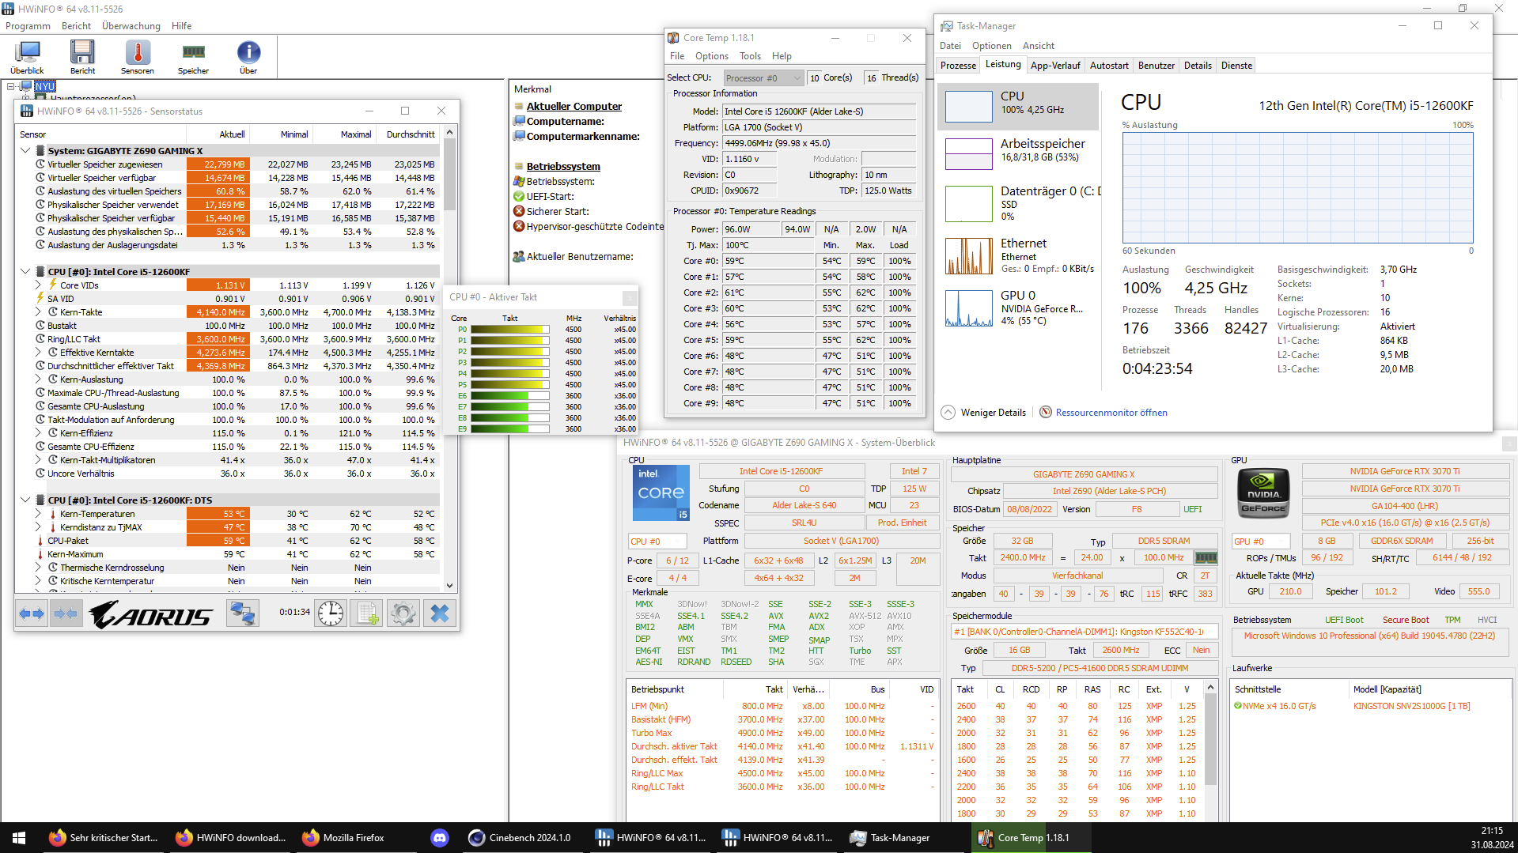The width and height of the screenshot is (1518, 853).
Task: Open the Überwachung menu in HWiNFO
Action: click(x=131, y=26)
